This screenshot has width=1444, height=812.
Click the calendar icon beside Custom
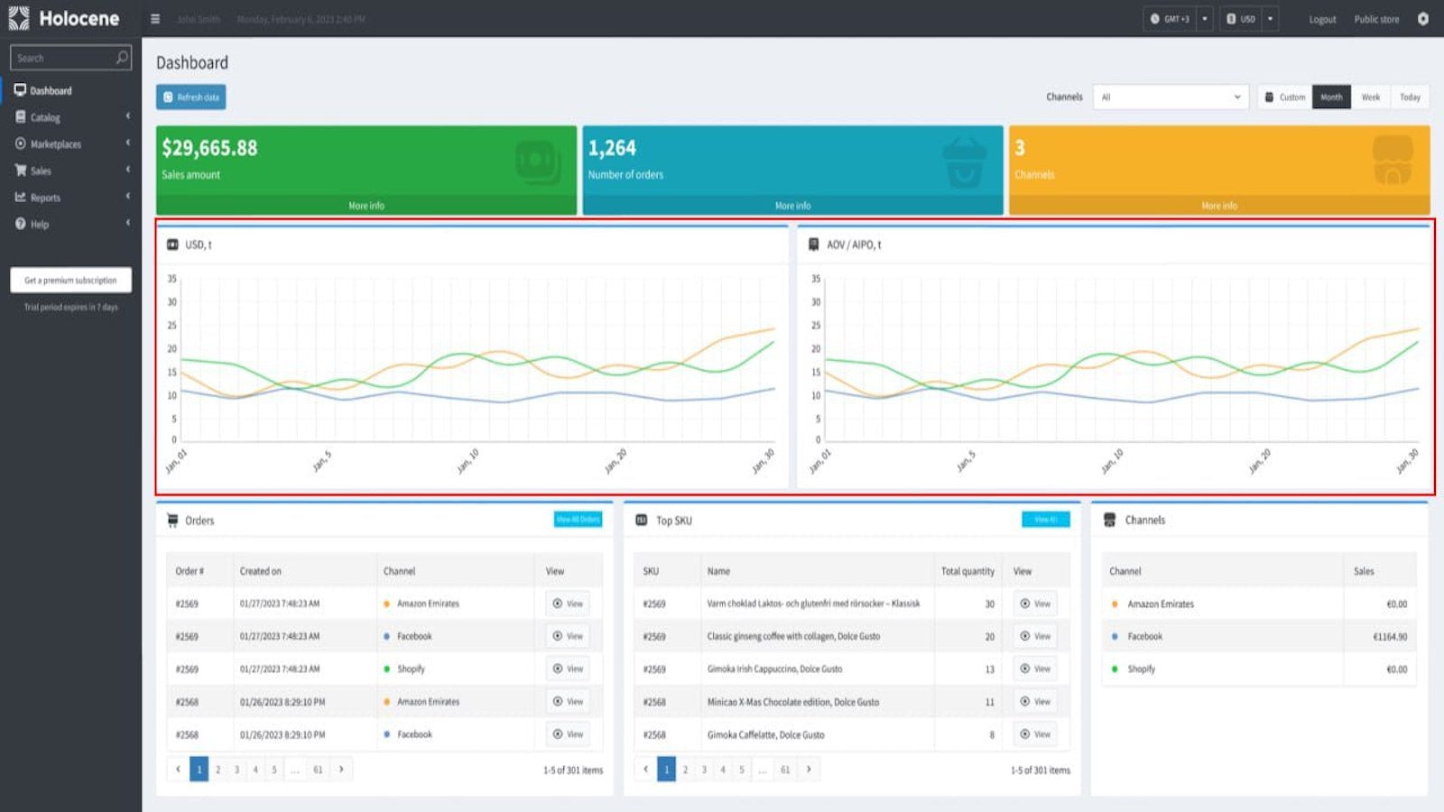coord(1269,97)
